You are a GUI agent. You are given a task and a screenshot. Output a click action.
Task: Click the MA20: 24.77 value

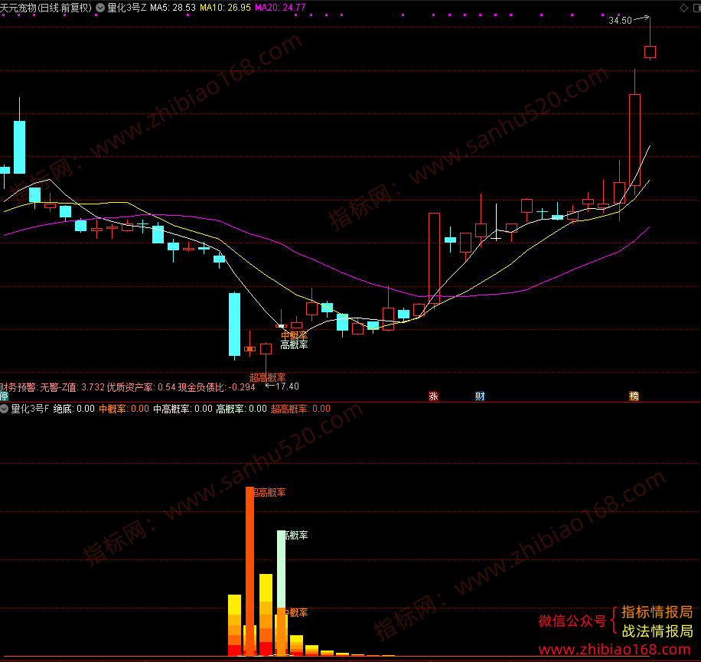tap(280, 8)
